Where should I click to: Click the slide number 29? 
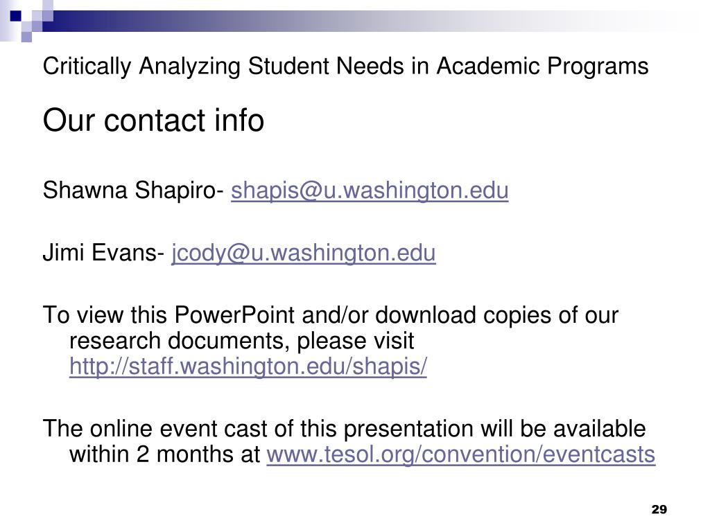pyautogui.click(x=659, y=510)
